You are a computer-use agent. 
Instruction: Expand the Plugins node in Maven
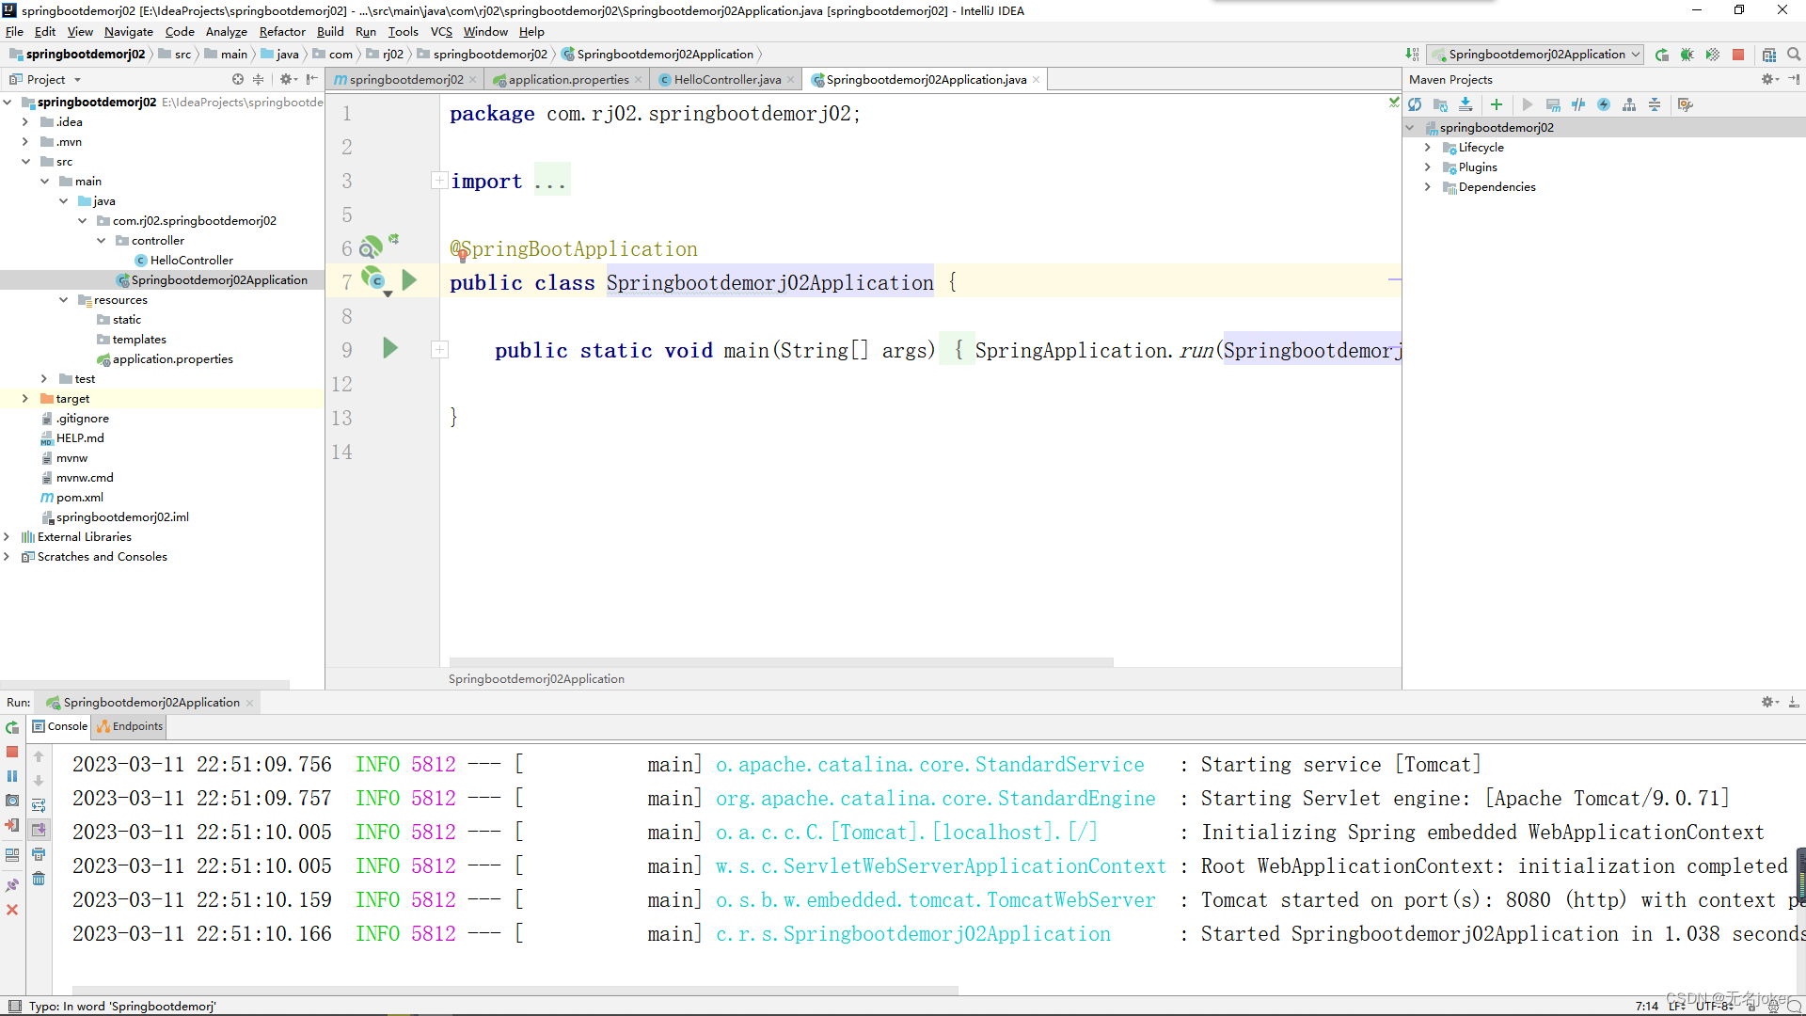point(1428,167)
